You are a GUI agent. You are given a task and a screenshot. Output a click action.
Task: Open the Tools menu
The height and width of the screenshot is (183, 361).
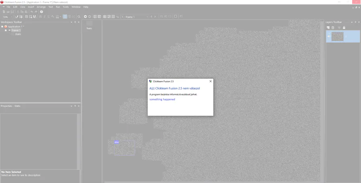click(x=66, y=7)
